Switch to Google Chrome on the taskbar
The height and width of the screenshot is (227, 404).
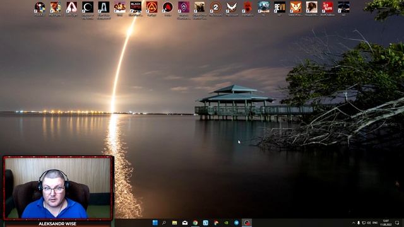pyautogui.click(x=195, y=223)
